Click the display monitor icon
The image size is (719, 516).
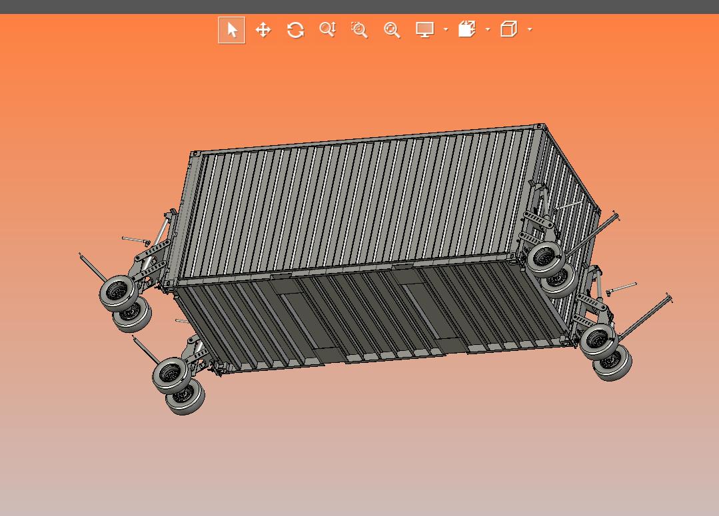(424, 30)
